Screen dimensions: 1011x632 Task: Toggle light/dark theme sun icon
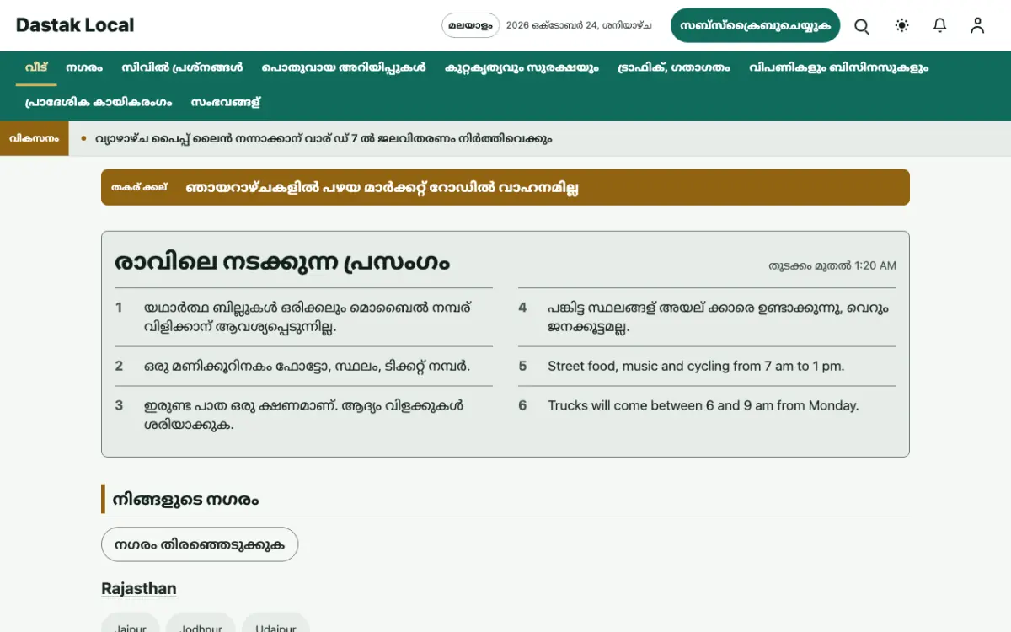(x=901, y=26)
